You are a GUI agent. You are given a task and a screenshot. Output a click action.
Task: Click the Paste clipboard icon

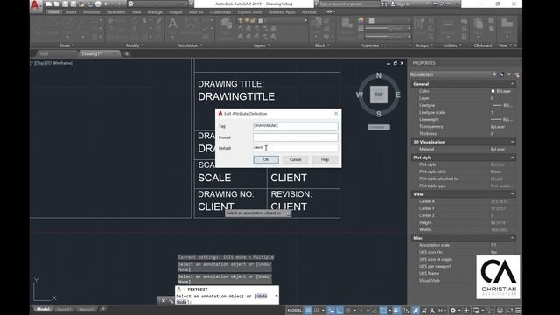coord(479,24)
